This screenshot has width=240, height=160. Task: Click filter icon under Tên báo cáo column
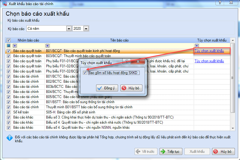[47, 46]
